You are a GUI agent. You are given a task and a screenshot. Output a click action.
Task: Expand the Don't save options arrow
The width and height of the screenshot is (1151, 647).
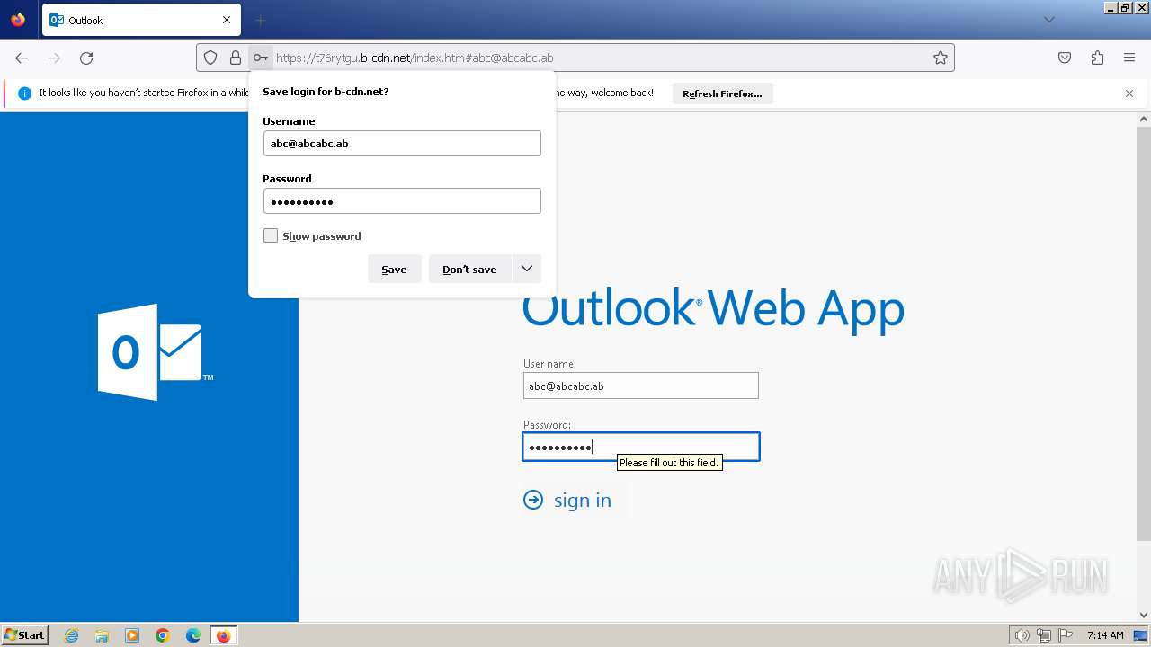[x=527, y=269]
